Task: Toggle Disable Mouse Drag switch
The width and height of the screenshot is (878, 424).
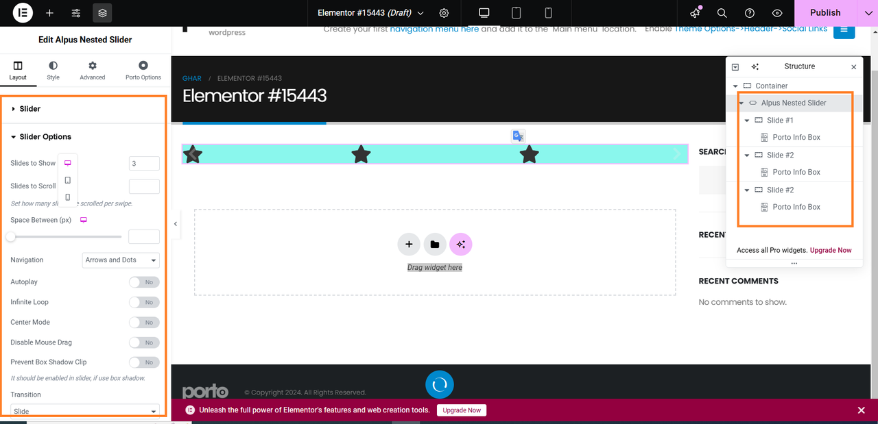Action: 144,342
